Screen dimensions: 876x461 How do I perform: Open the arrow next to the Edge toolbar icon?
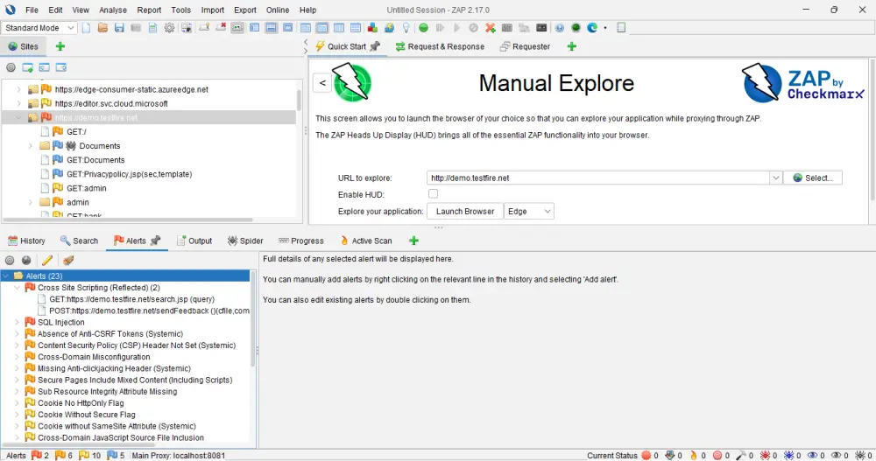tap(605, 28)
